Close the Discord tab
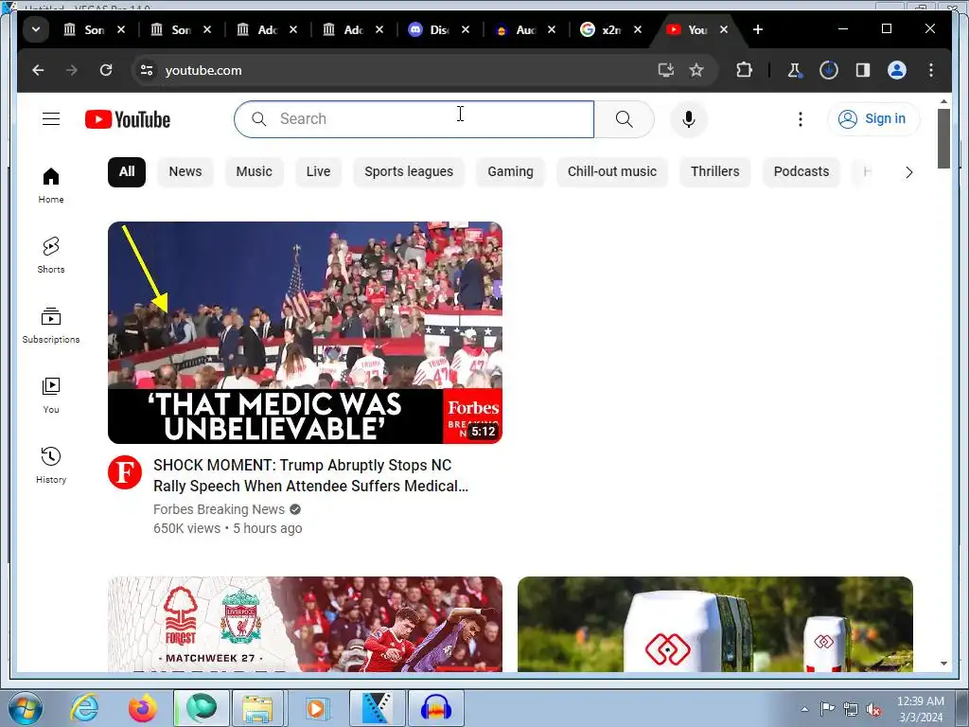Image resolution: width=969 pixels, height=727 pixels. tap(466, 29)
